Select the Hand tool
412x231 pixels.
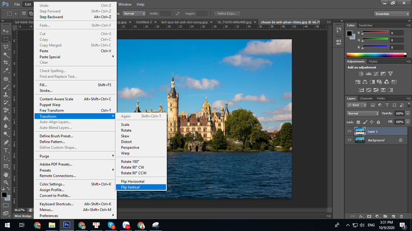(x=6, y=174)
